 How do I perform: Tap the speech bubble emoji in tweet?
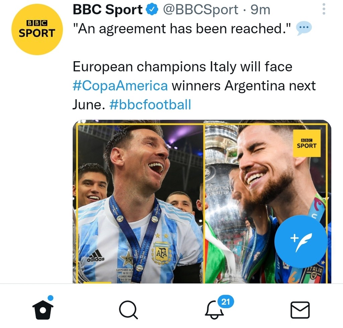[x=304, y=29]
